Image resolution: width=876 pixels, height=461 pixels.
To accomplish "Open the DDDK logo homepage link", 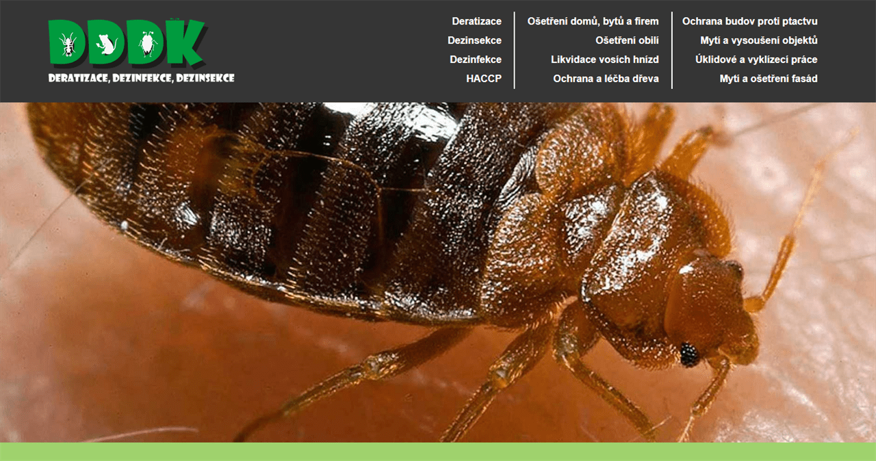I will click(x=141, y=51).
